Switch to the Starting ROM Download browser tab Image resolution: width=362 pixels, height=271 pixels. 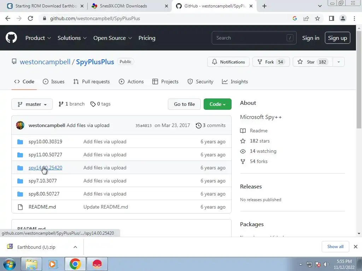[x=45, y=6]
